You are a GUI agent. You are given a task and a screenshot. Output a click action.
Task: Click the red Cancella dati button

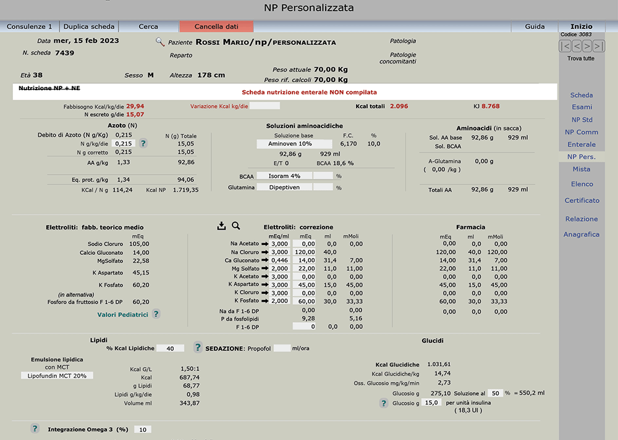click(216, 27)
